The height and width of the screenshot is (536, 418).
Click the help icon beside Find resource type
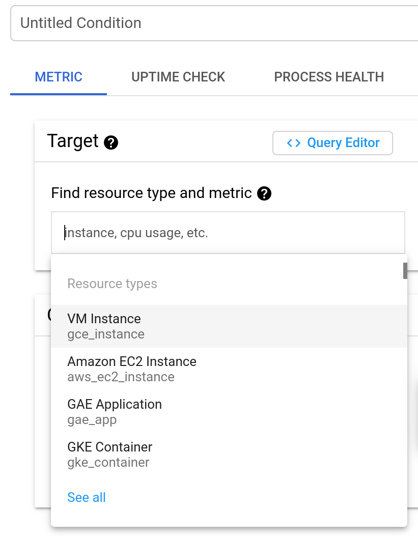(264, 193)
